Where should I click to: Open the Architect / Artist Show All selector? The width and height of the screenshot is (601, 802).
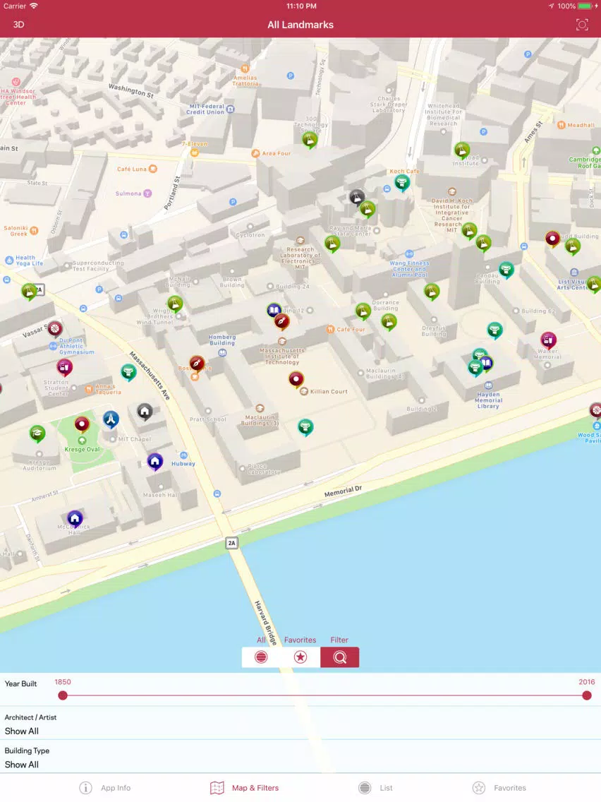click(300, 724)
